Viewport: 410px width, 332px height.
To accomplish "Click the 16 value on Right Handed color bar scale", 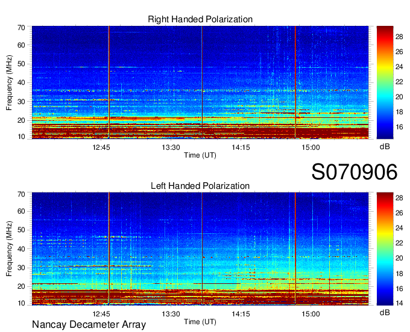I will pyautogui.click(x=399, y=127).
